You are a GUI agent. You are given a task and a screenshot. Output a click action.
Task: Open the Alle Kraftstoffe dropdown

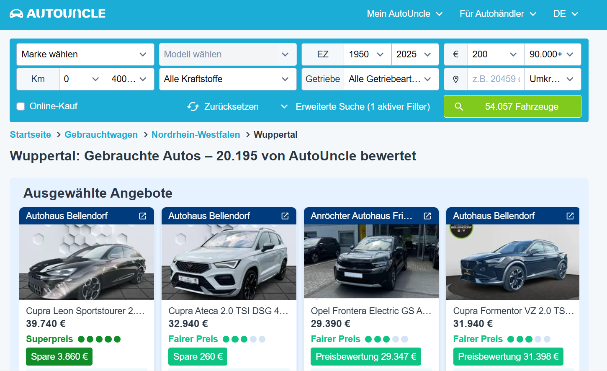click(x=228, y=79)
